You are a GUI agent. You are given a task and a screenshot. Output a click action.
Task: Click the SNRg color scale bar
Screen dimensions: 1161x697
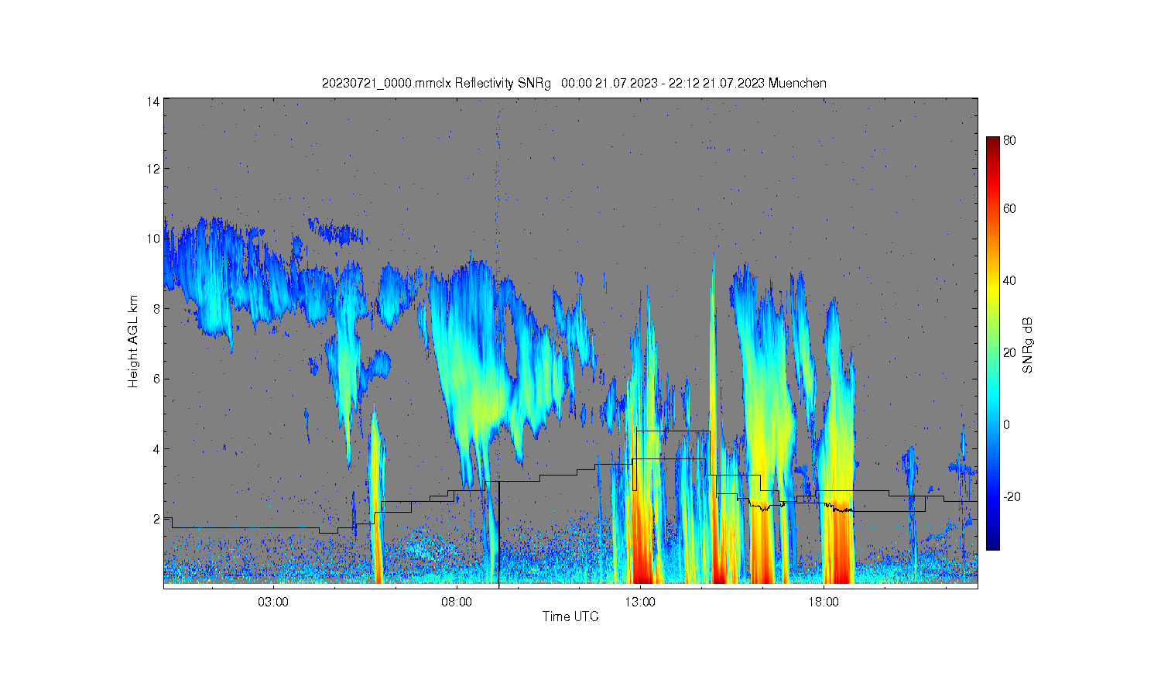(x=992, y=343)
